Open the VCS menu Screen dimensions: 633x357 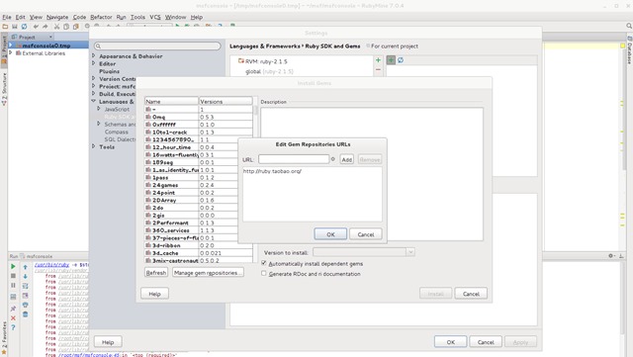155,17
